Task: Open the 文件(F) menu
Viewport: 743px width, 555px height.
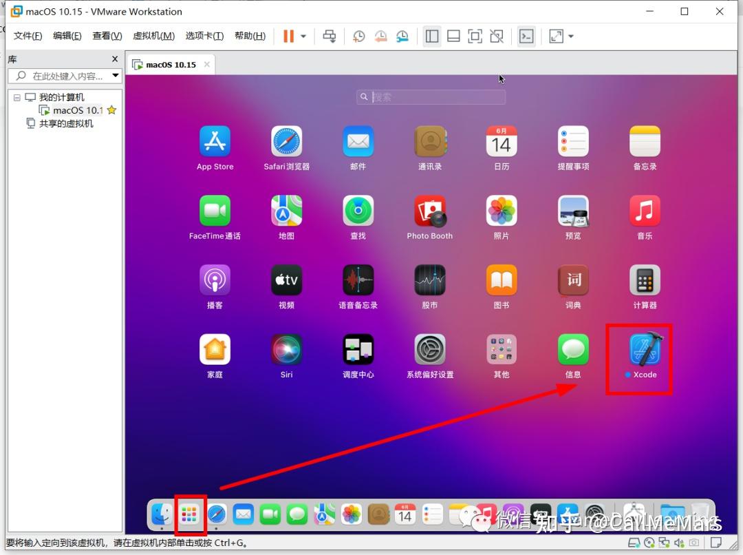Action: [x=28, y=36]
